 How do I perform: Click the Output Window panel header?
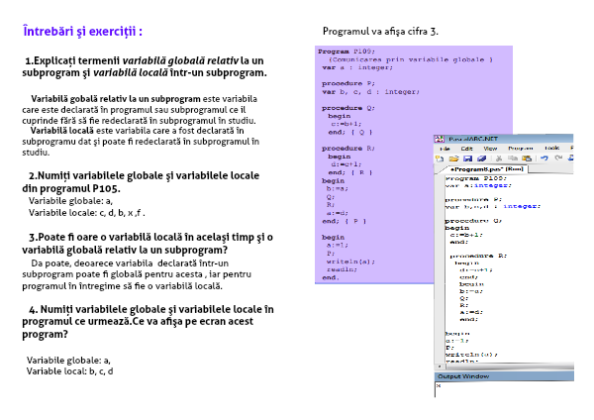[504, 376]
